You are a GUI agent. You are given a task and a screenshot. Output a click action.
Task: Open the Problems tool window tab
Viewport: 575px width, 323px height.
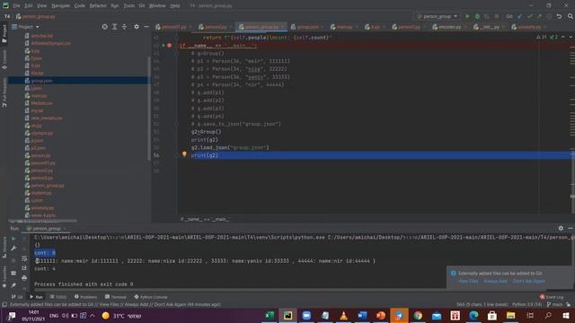[85, 297]
